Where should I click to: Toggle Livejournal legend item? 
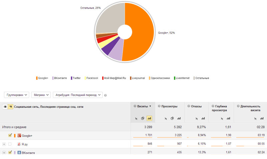point(137,78)
